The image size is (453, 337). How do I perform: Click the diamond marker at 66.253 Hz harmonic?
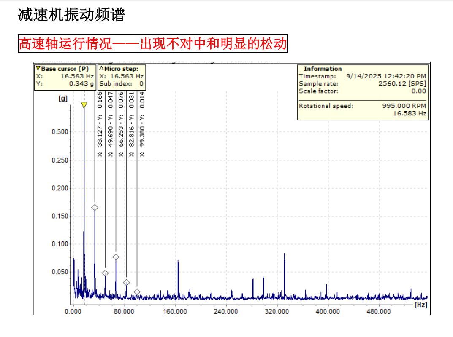pos(116,257)
